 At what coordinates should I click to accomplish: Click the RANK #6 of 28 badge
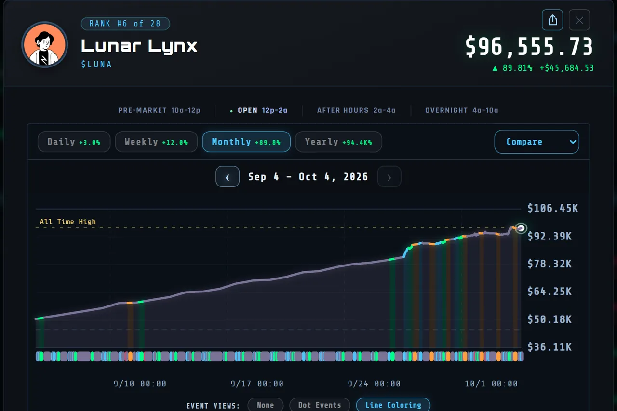125,24
